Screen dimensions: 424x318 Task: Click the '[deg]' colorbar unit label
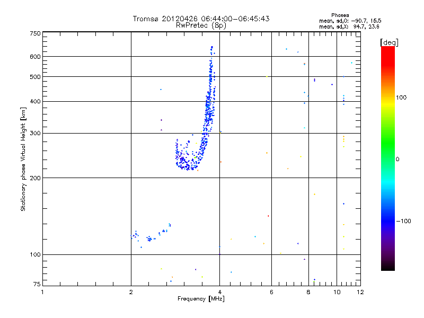pos(389,42)
